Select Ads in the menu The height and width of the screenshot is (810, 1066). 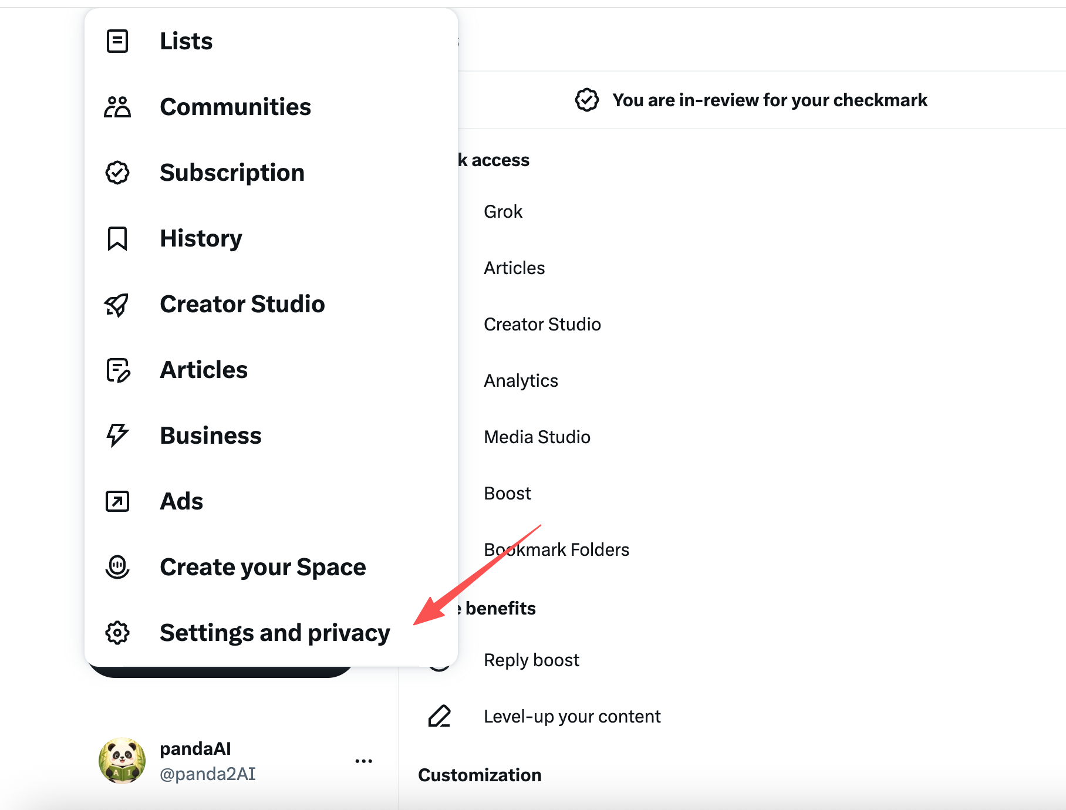tap(271, 501)
